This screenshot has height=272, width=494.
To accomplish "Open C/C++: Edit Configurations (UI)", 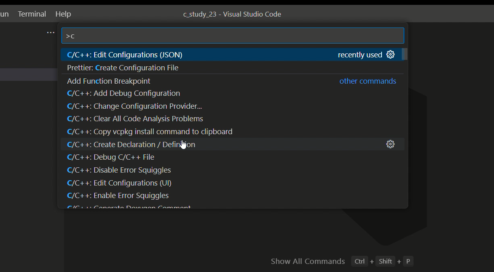I will coord(233,183).
